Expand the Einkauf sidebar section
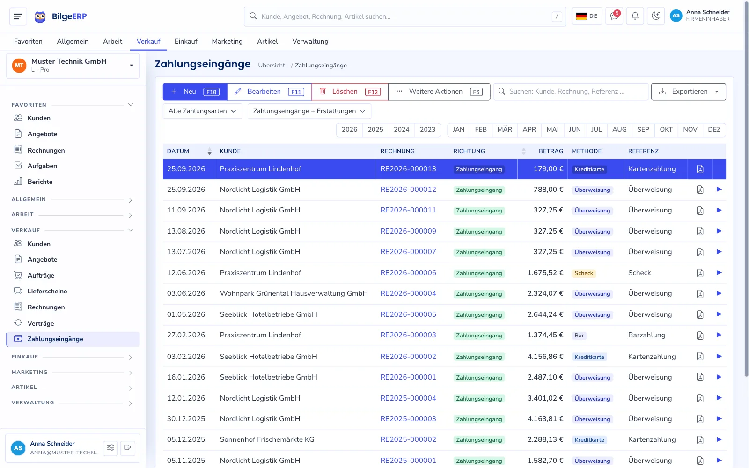The height and width of the screenshot is (468, 749). 130,357
